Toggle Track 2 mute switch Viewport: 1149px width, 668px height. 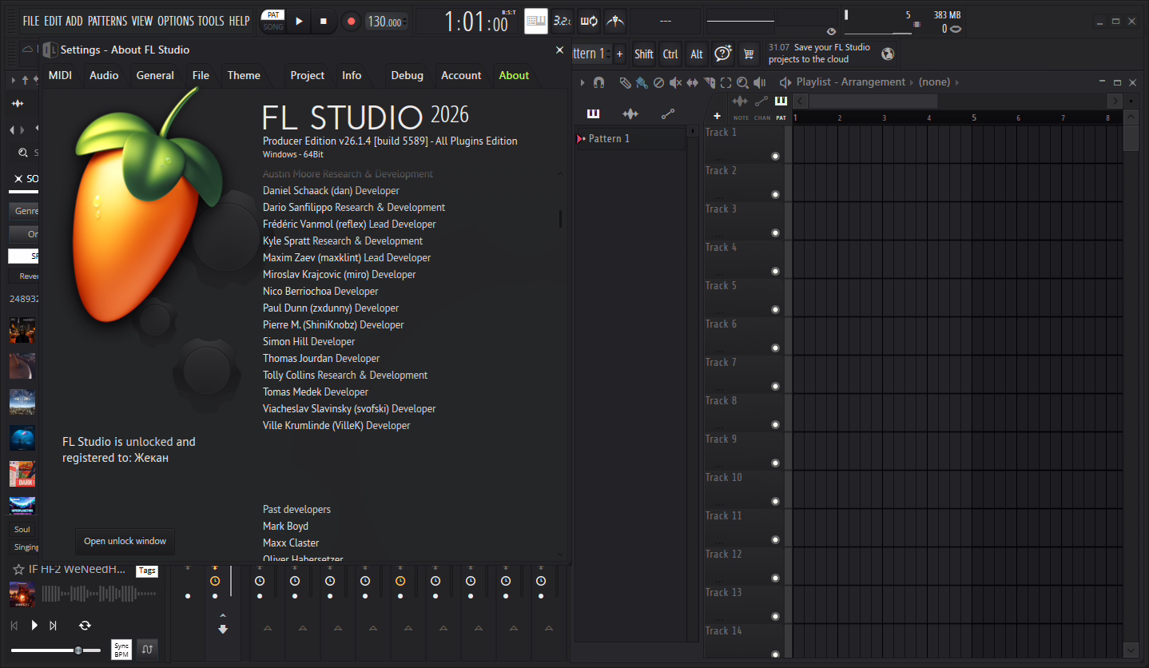(775, 195)
